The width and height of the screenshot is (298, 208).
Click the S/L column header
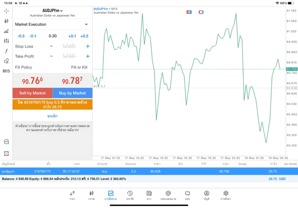coord(181,164)
